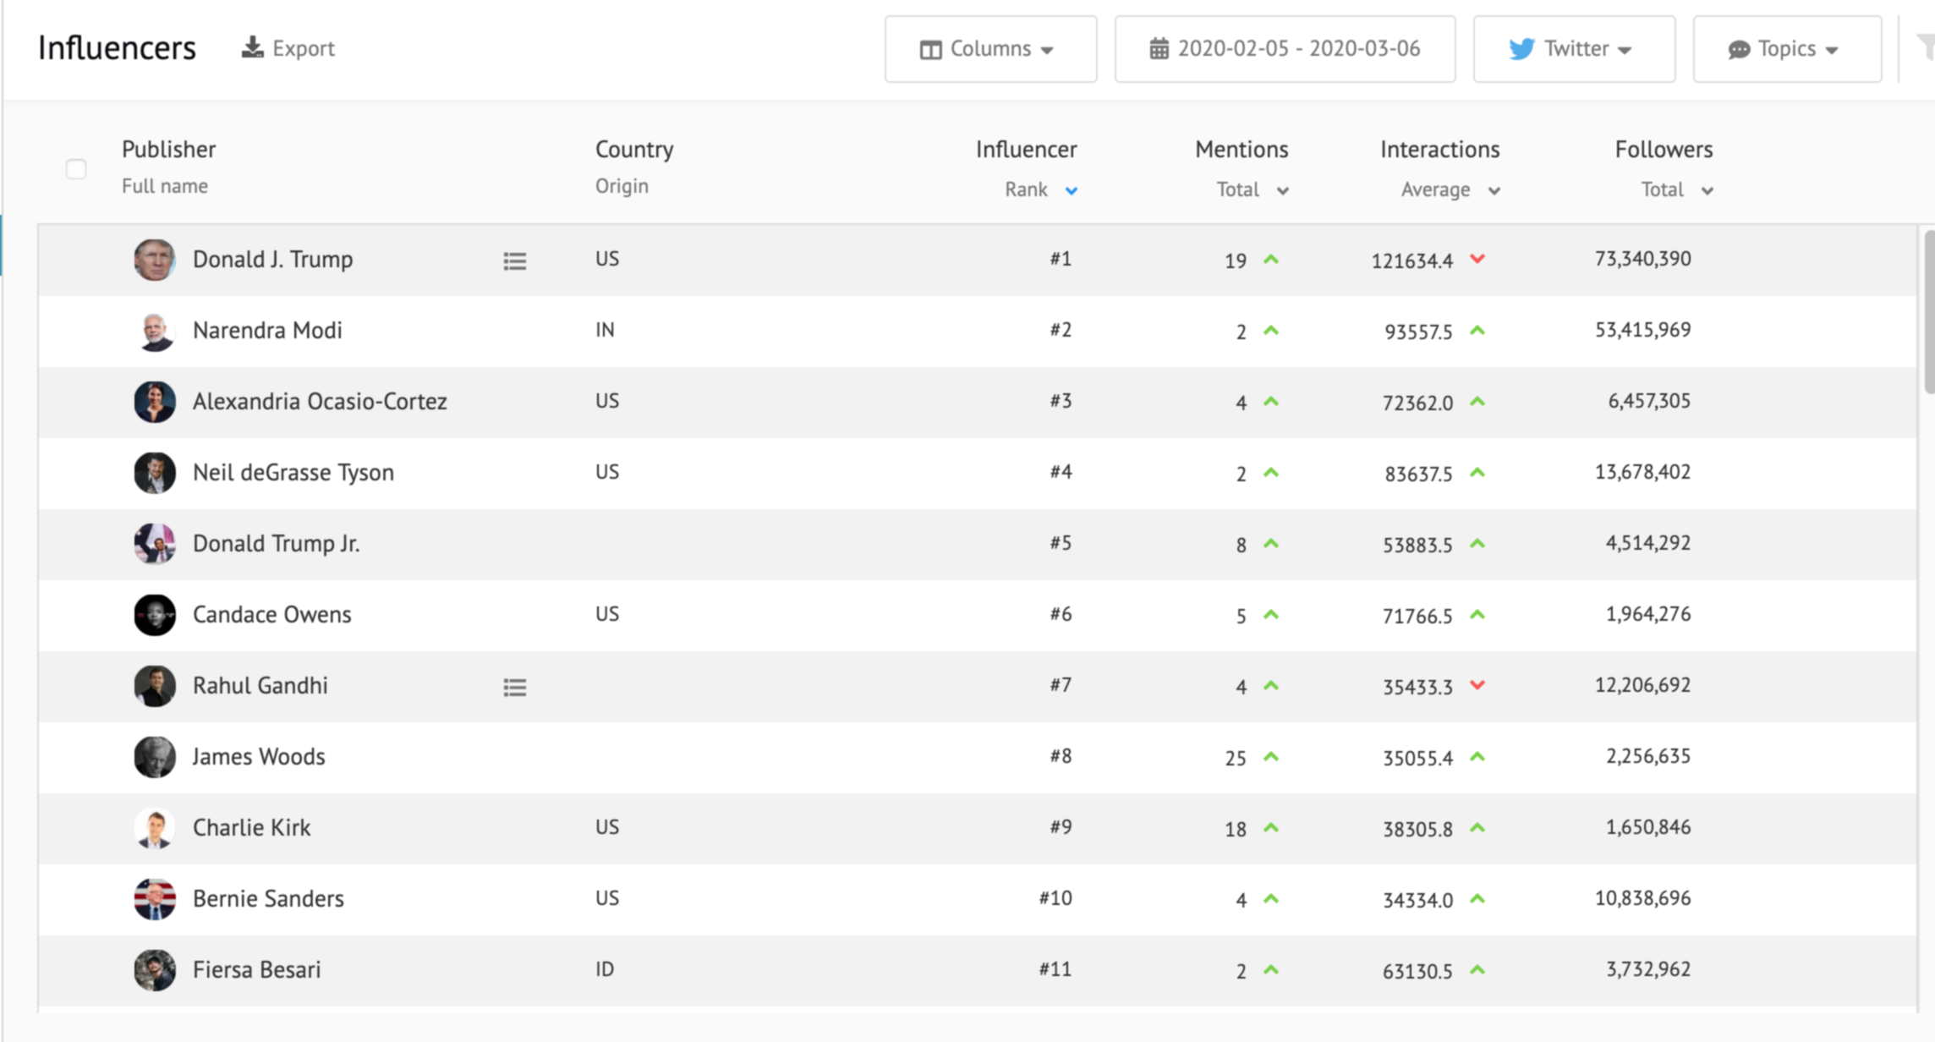Click Donald Trump Jr.'s avatar

155,544
